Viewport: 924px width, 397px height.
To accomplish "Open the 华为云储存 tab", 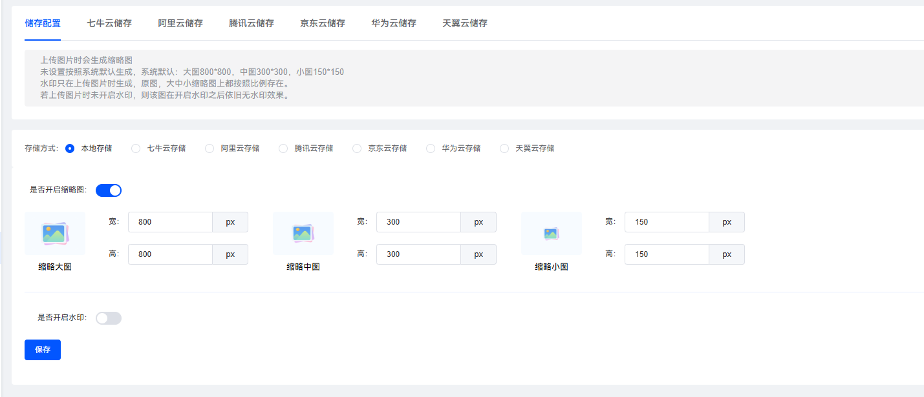I will point(394,23).
